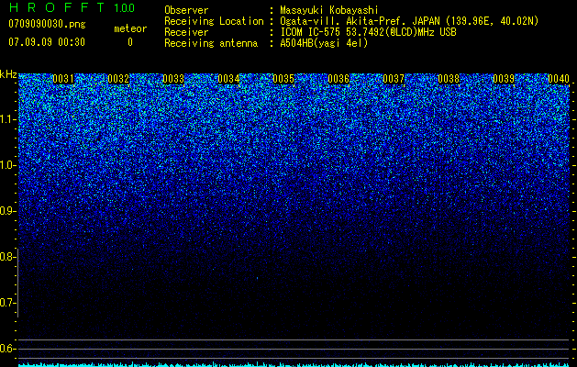This screenshot has height=367, width=577.
Task: Click time marker 0038
Action: pos(449,79)
